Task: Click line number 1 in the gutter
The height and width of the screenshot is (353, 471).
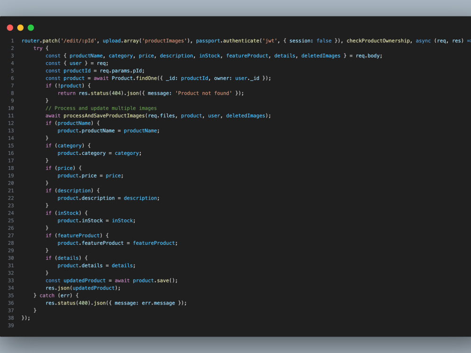Action: tap(12, 40)
